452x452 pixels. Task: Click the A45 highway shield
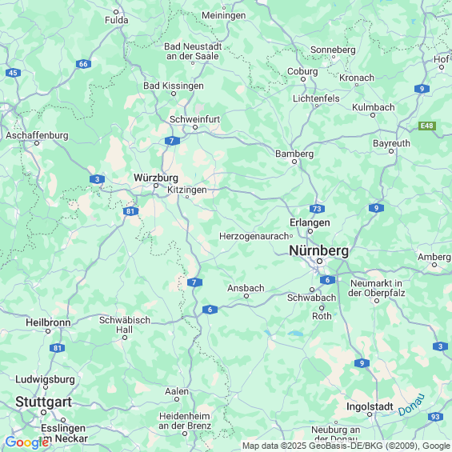(x=13, y=73)
